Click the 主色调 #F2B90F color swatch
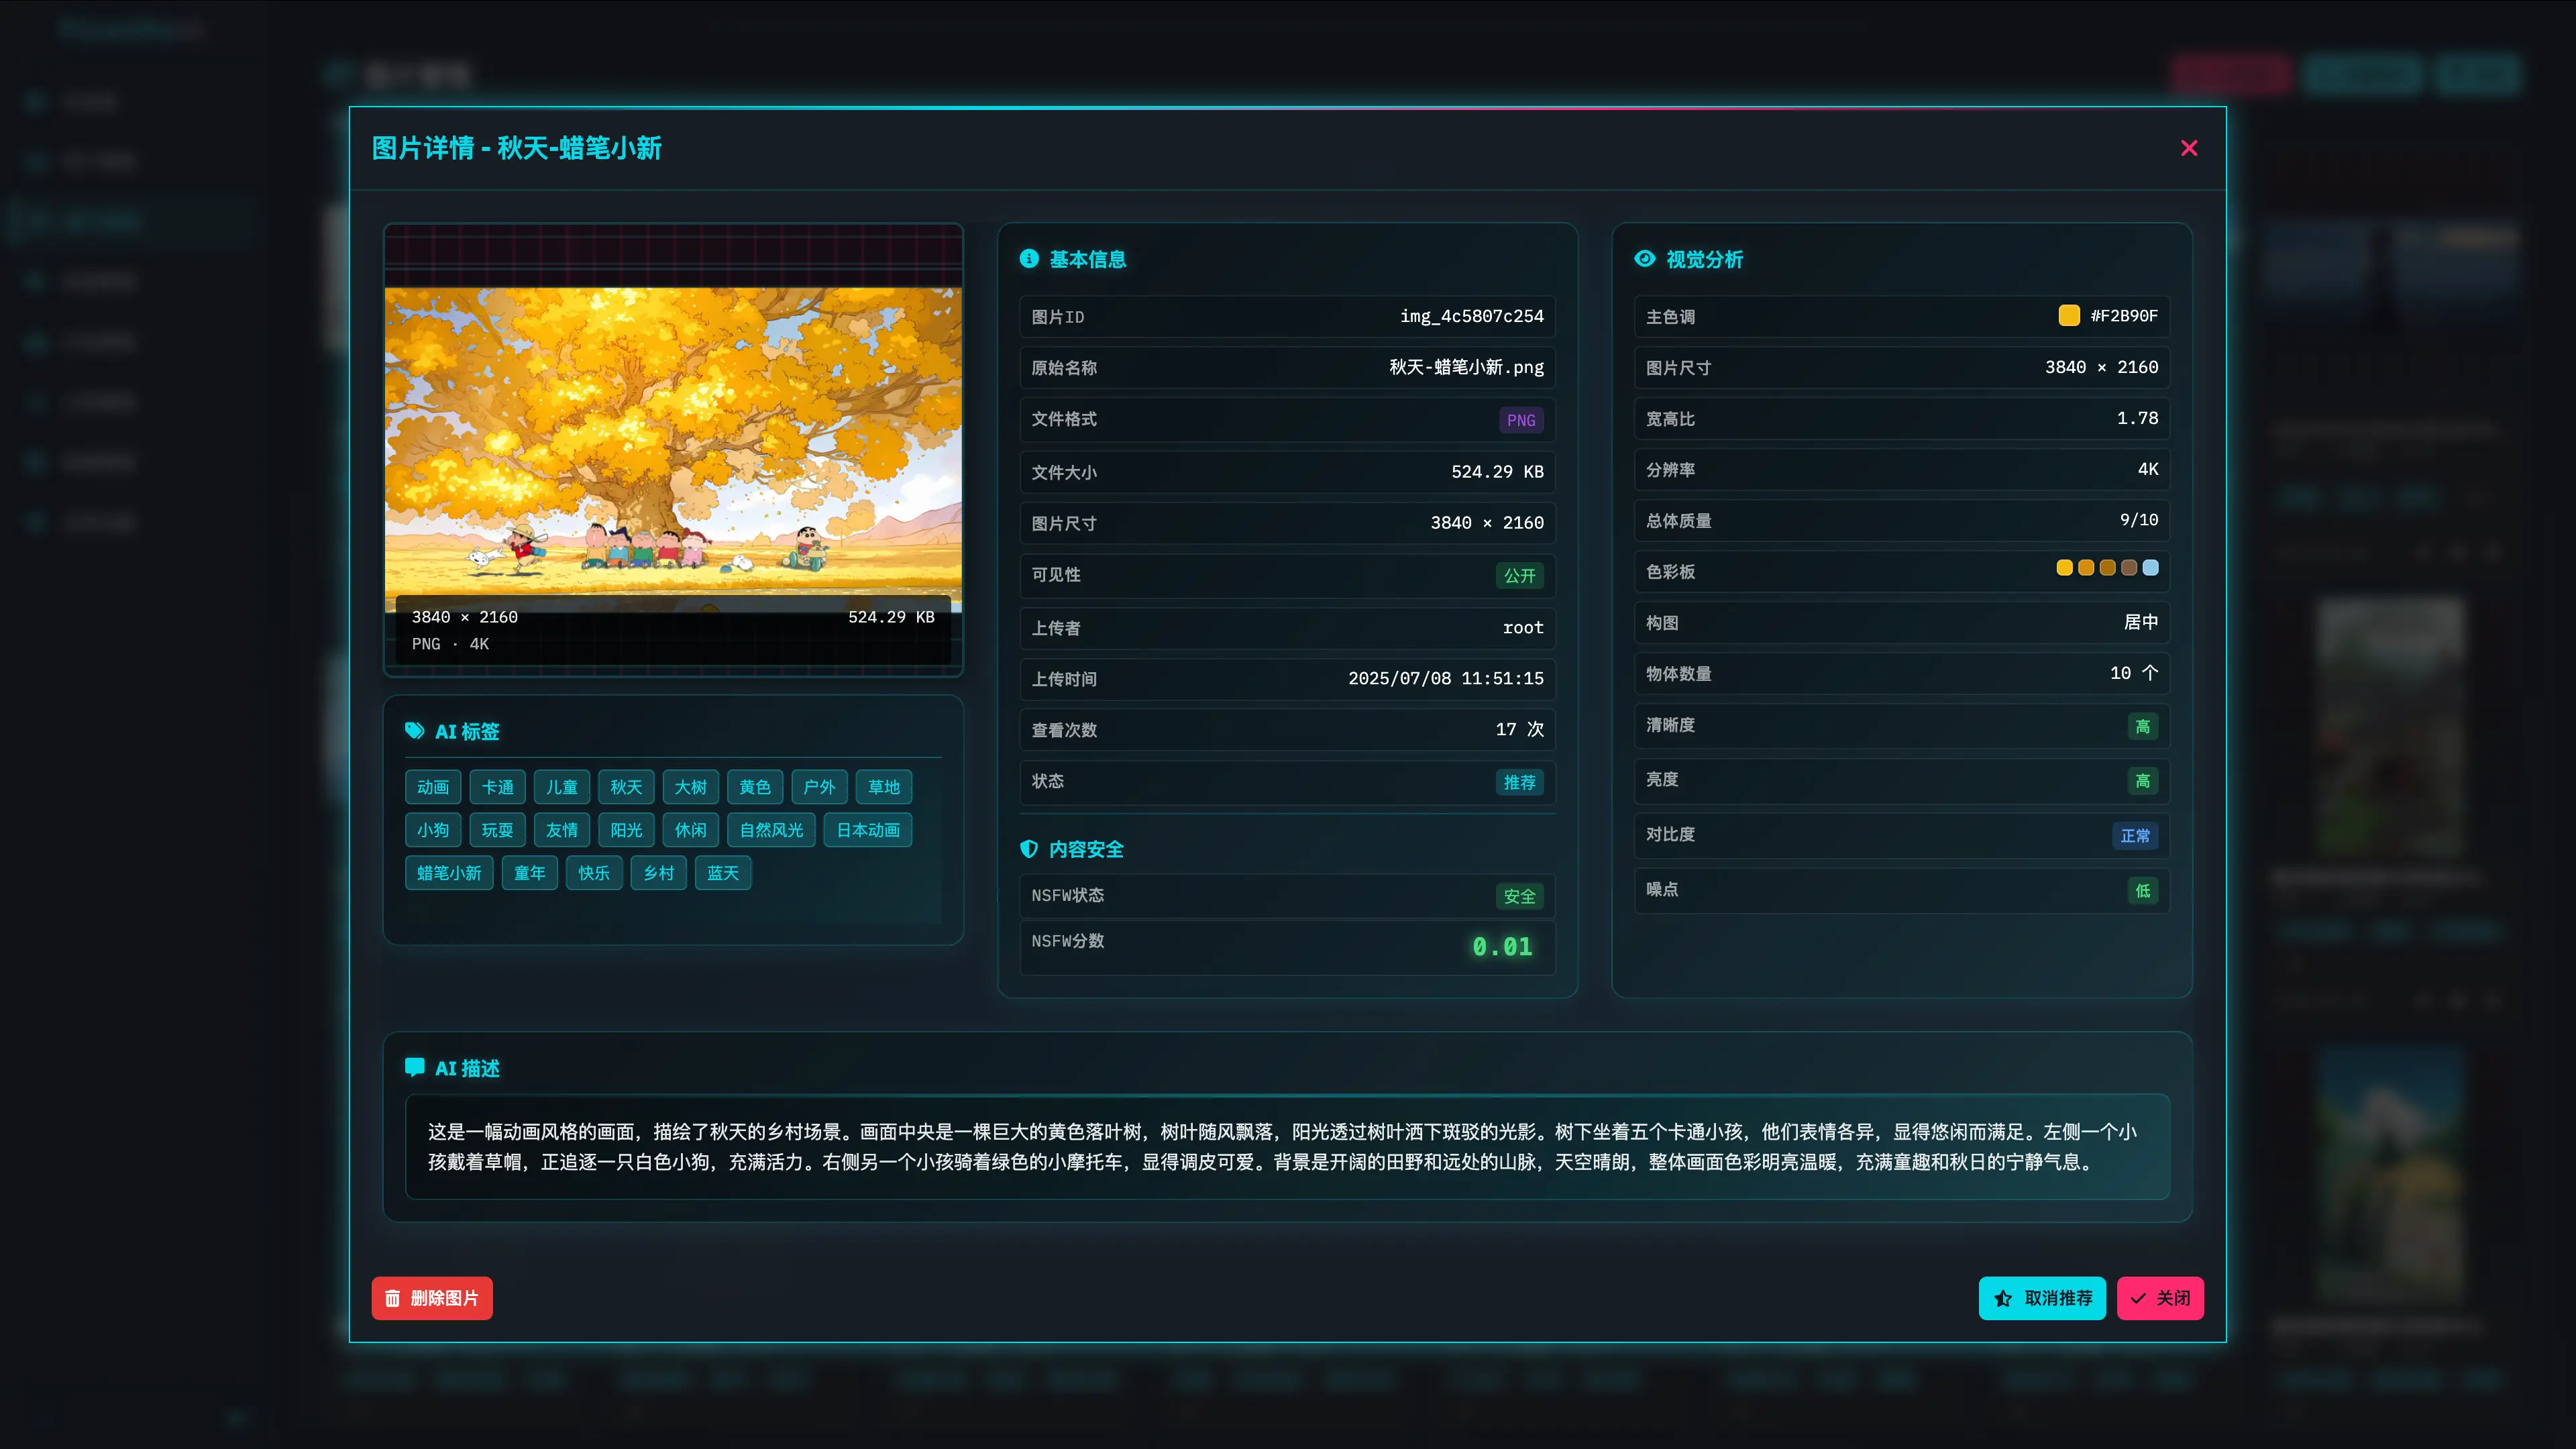This screenshot has height=1449, width=2576. pos(2069,315)
